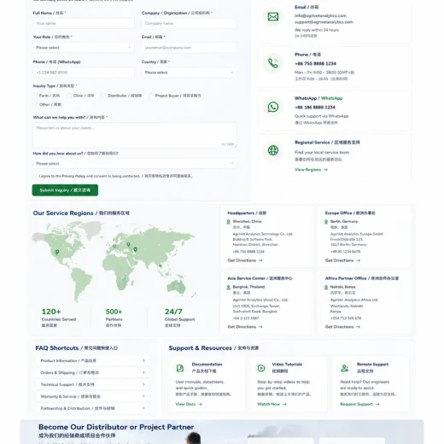Check the Other inquiry type checkbox
Screen dimensions: 444x444
click(x=35, y=104)
